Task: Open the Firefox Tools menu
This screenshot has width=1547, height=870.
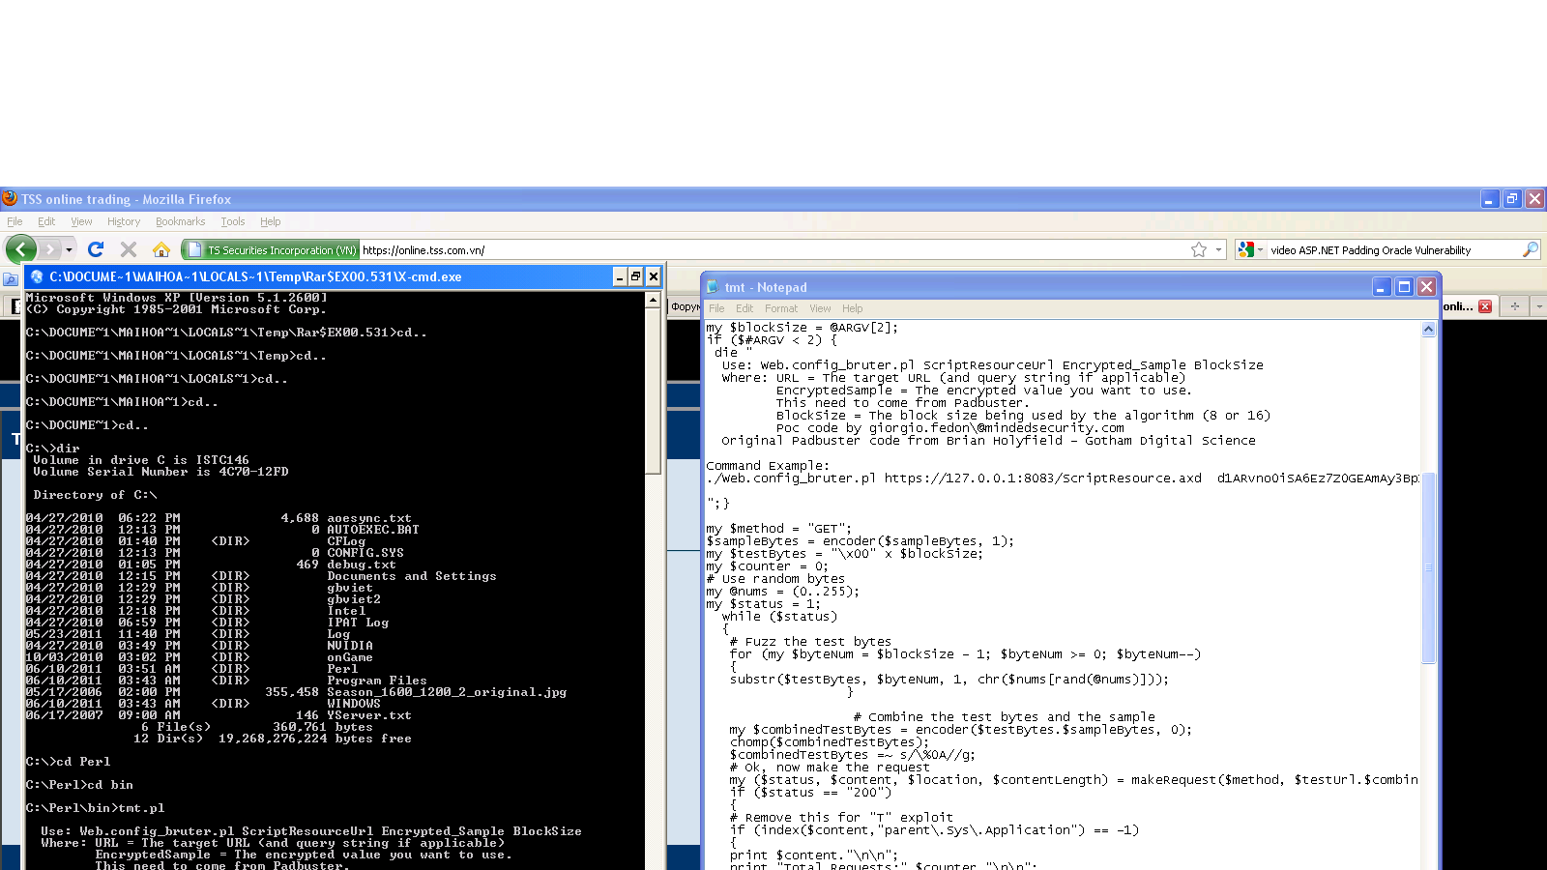Action: (x=233, y=221)
